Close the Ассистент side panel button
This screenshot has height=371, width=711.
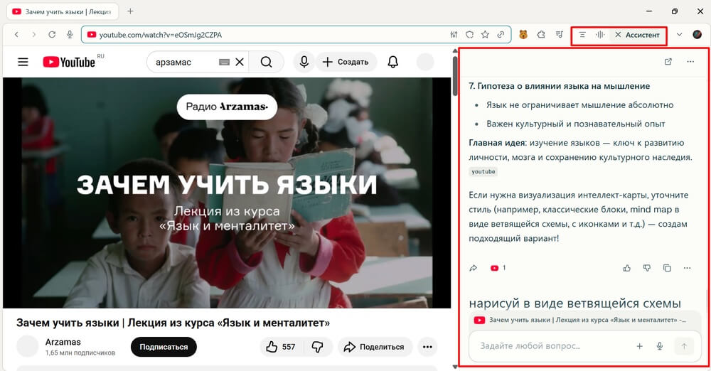(x=637, y=35)
